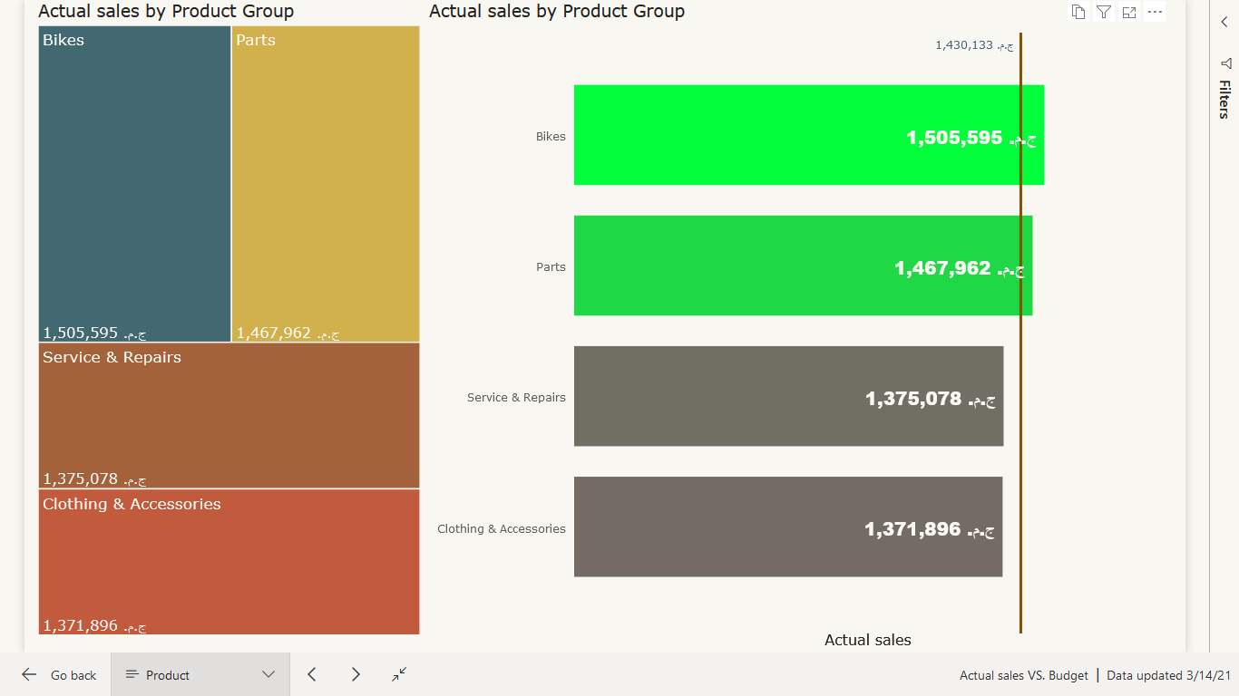Go to previous page with the left arrow
The width and height of the screenshot is (1239, 696).
tap(312, 674)
